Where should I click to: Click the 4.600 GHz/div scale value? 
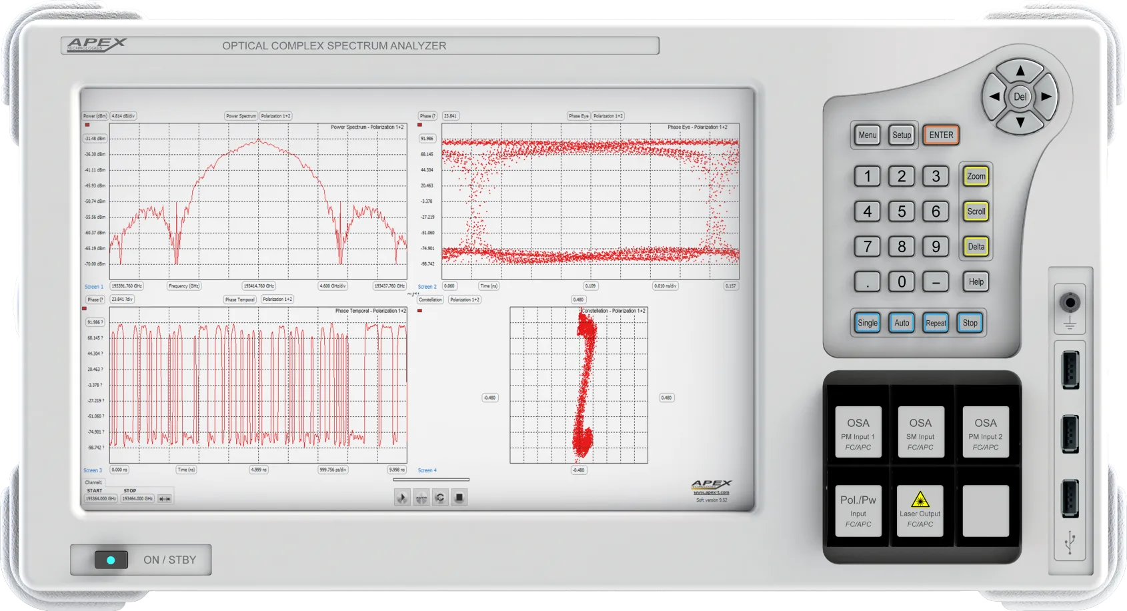point(332,286)
